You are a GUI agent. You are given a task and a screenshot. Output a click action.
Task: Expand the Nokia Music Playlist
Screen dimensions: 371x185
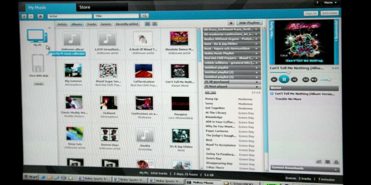pyautogui.click(x=232, y=53)
